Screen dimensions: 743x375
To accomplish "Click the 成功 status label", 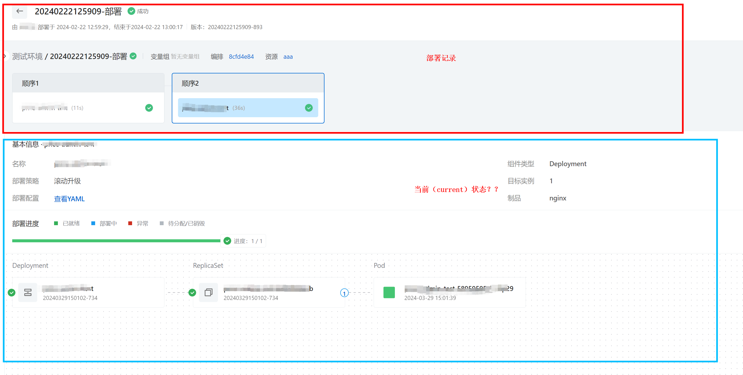I will pyautogui.click(x=142, y=11).
